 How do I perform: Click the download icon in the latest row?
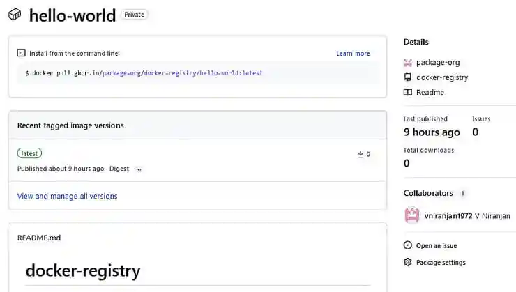click(x=361, y=154)
